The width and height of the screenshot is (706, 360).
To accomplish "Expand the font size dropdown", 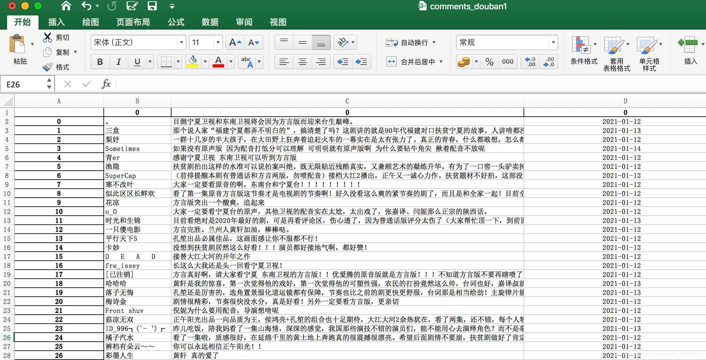I will tap(218, 42).
